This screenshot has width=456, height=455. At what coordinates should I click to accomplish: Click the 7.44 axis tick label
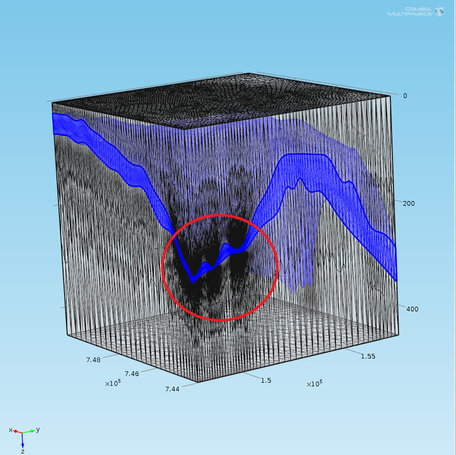[x=172, y=389]
